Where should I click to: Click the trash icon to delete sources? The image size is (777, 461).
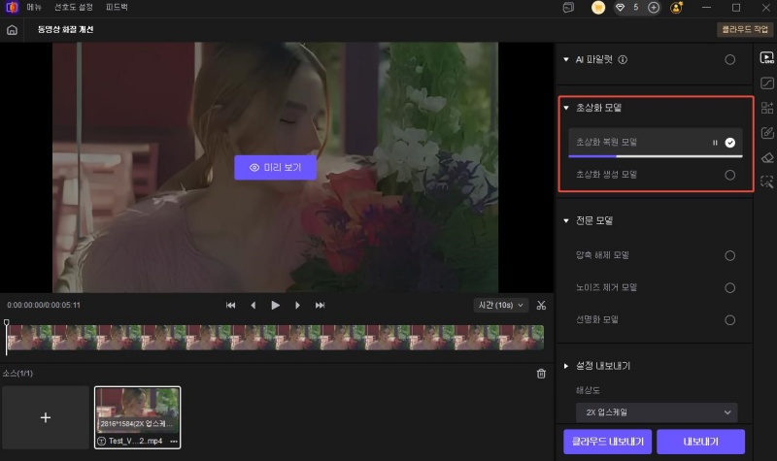coord(541,374)
